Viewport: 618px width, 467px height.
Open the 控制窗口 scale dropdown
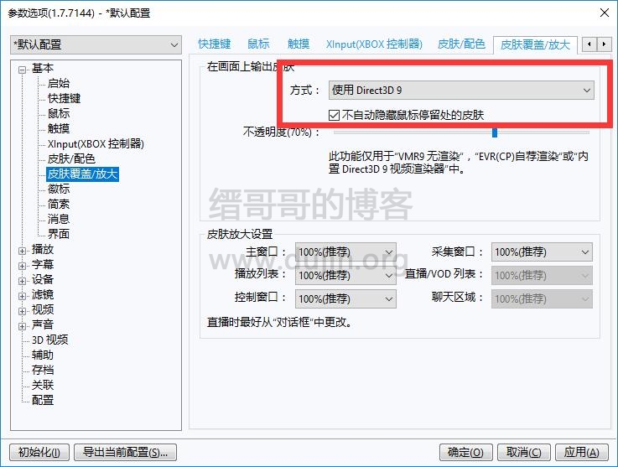coord(345,298)
